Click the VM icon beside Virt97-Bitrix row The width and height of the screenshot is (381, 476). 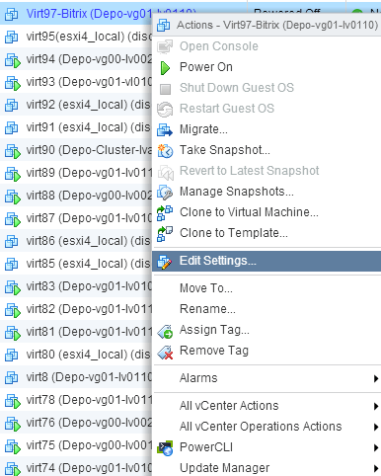(12, 15)
